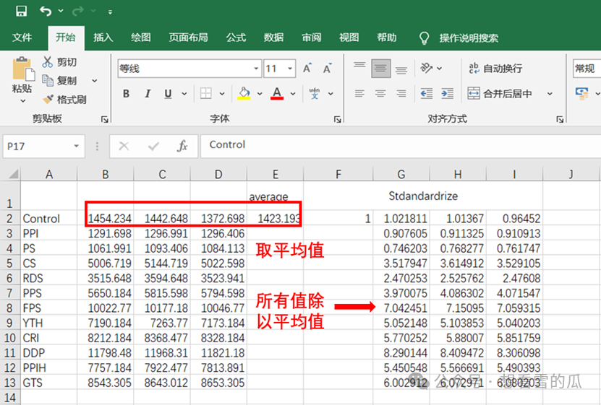
Task: Switch to the 数据 ribbon tab
Action: pyautogui.click(x=273, y=38)
